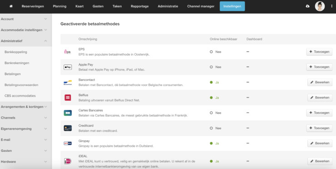Expand the E-mail sidebar section
The height and width of the screenshot is (169, 336).
click(x=26, y=140)
